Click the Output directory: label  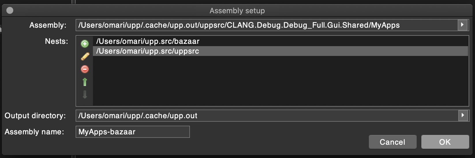point(35,116)
